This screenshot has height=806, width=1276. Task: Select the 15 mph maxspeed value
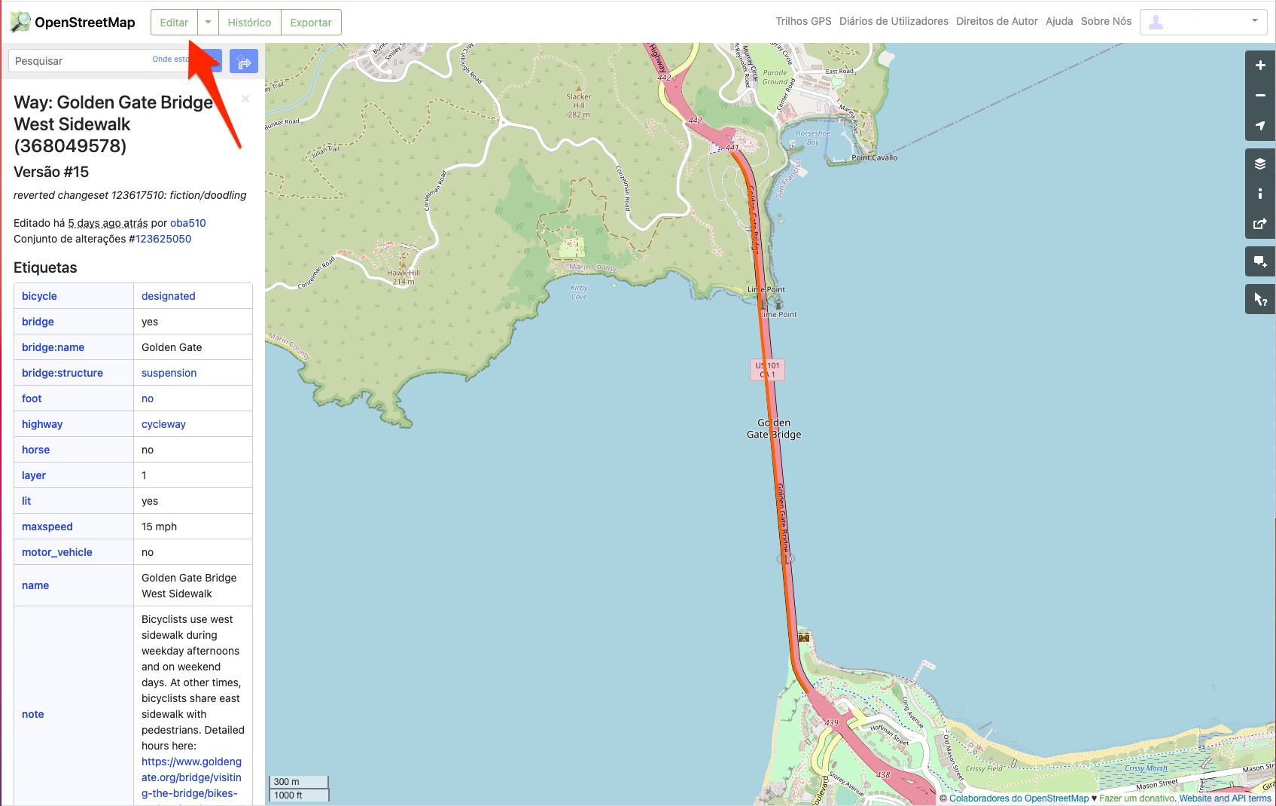pos(160,527)
